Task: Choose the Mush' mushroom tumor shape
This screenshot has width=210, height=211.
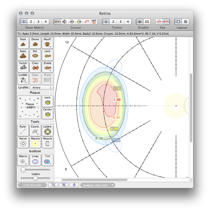Action: 48,43
